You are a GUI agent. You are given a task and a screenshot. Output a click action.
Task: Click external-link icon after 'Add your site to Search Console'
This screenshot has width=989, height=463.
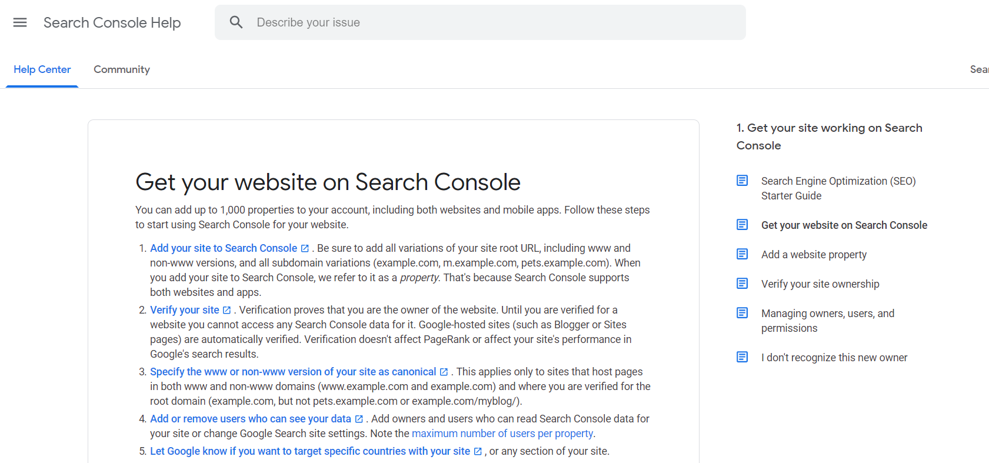point(305,248)
